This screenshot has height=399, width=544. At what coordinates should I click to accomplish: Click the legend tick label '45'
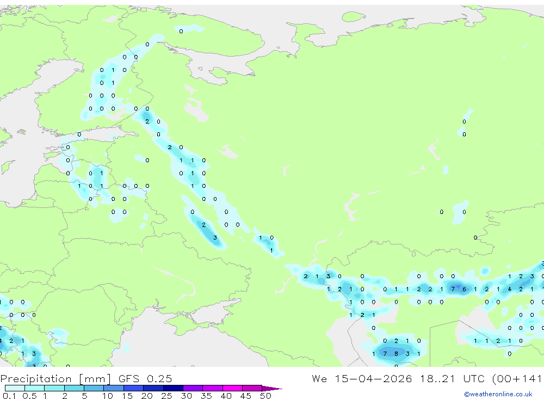246,396
